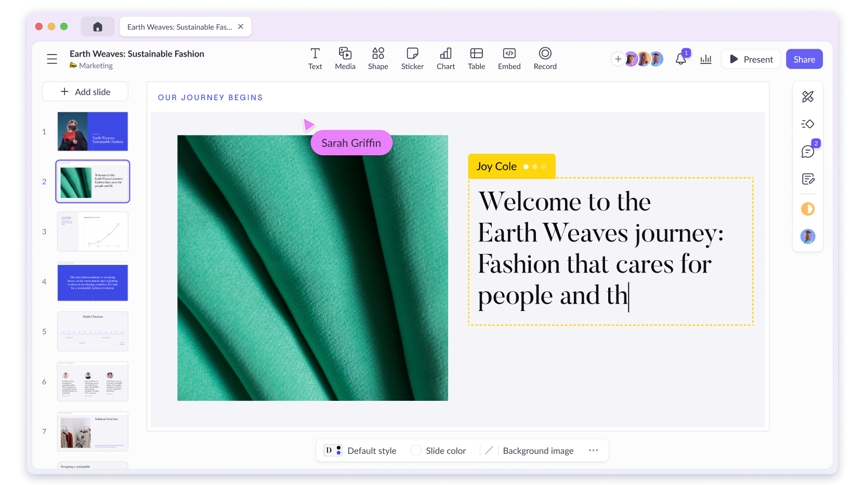Click inside the Welcome text box

(611, 251)
